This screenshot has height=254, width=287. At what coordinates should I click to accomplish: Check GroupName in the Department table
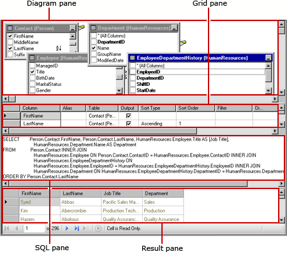click(94, 54)
